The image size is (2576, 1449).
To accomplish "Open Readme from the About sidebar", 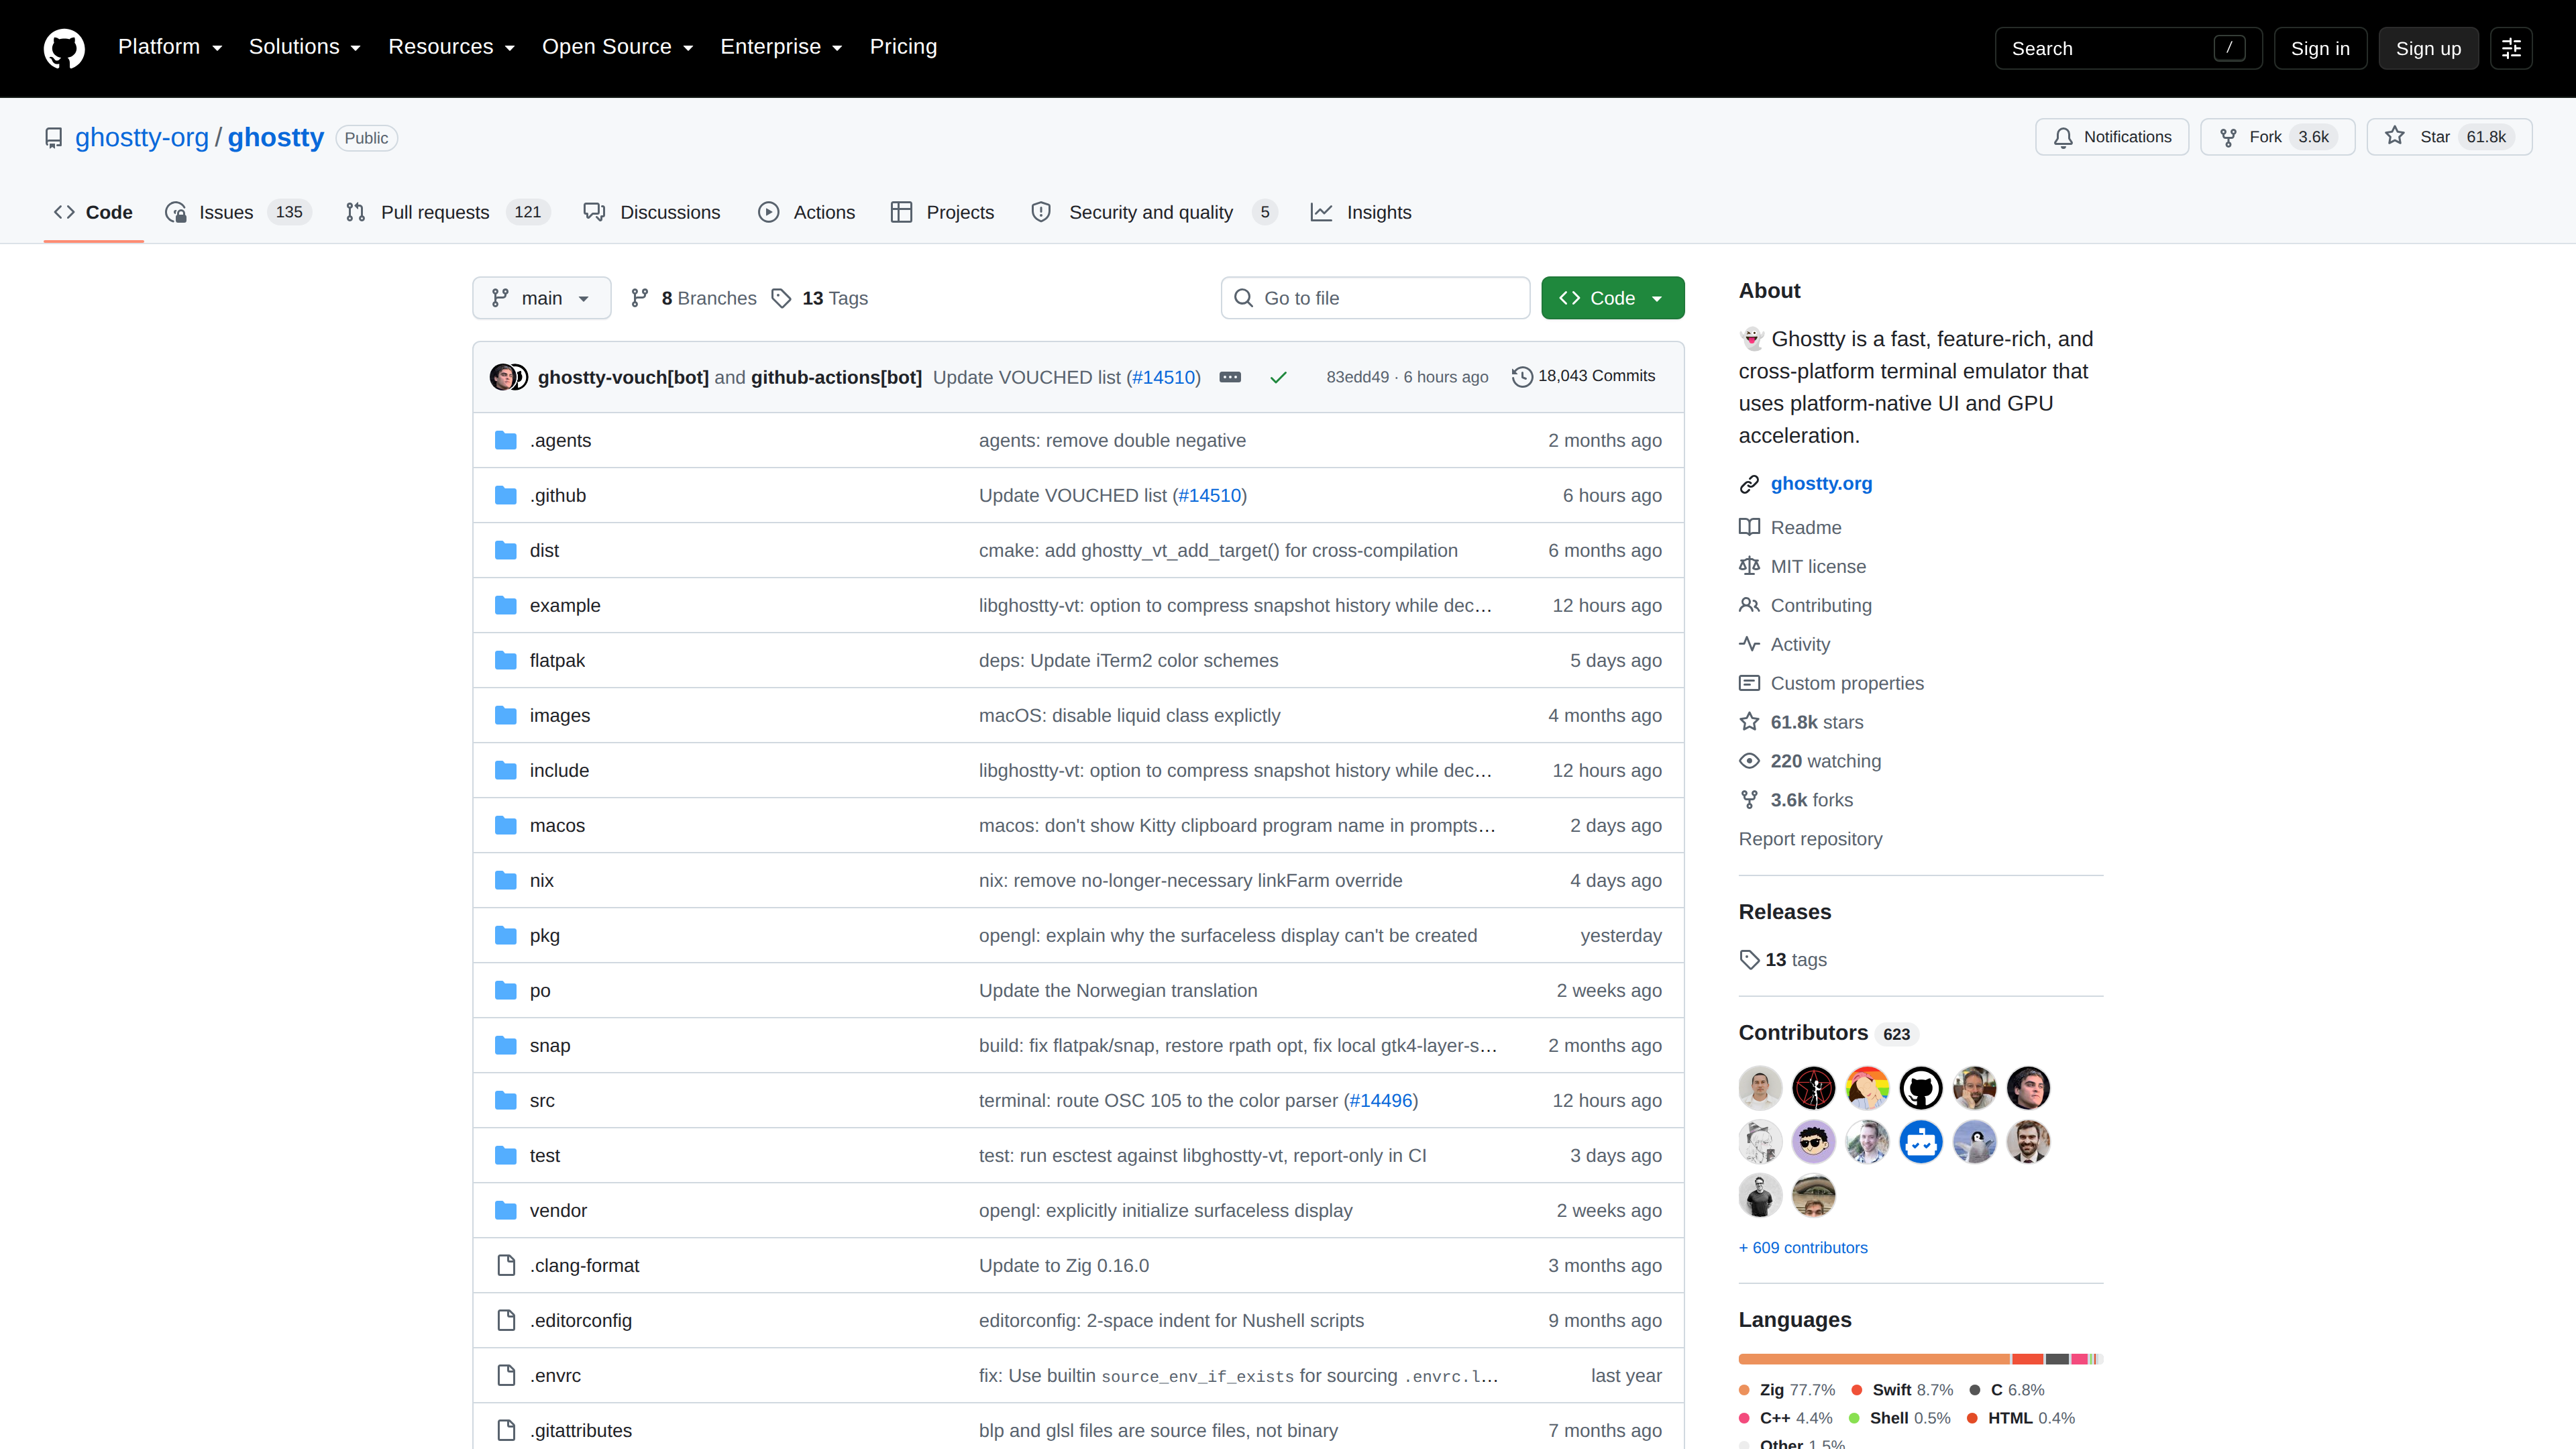I will (1790, 527).
